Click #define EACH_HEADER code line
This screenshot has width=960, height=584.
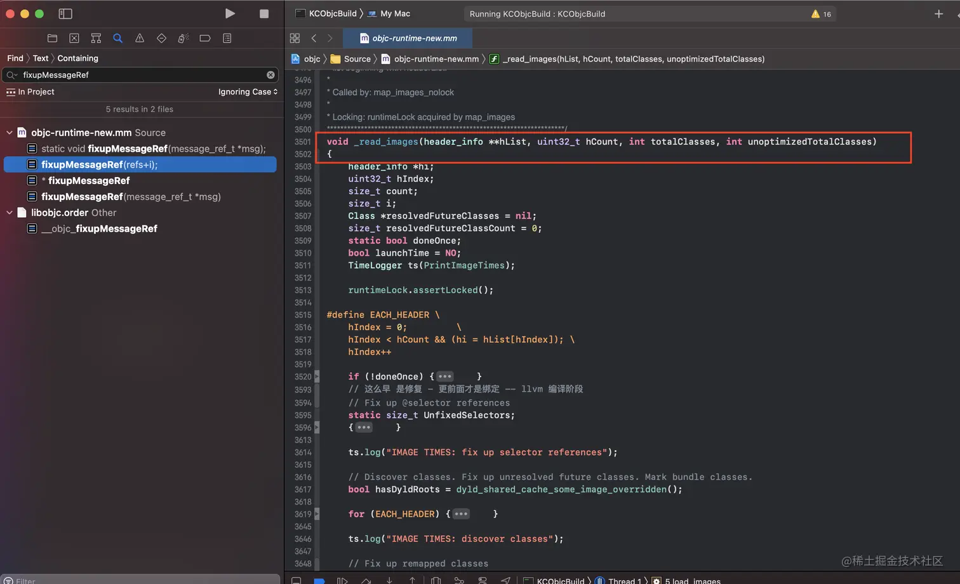point(383,315)
